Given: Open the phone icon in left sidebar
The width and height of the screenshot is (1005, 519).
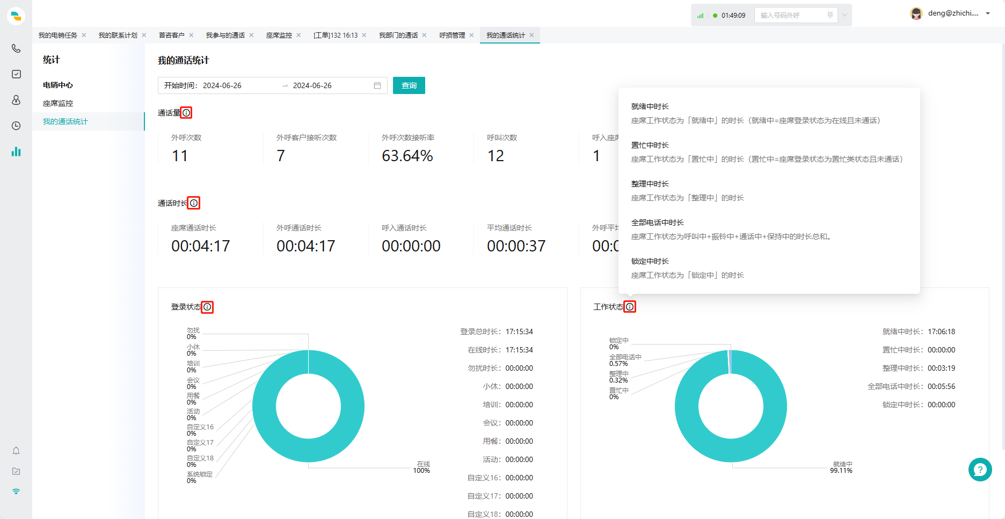Looking at the screenshot, I should pos(16,48).
